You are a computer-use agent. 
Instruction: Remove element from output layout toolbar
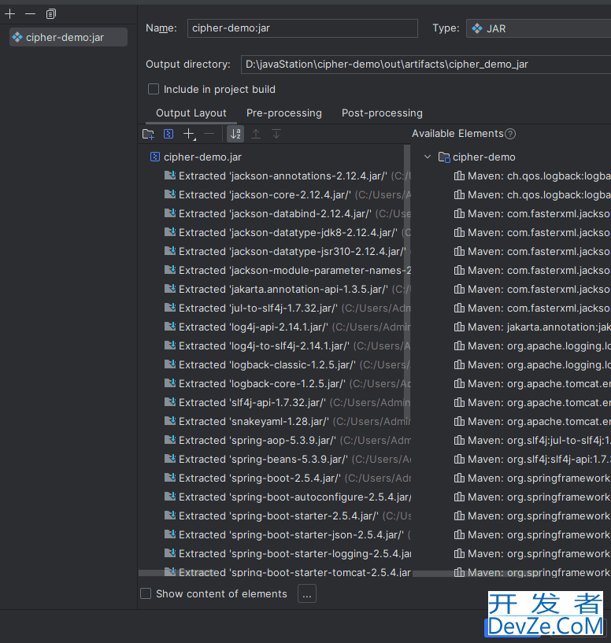click(209, 134)
